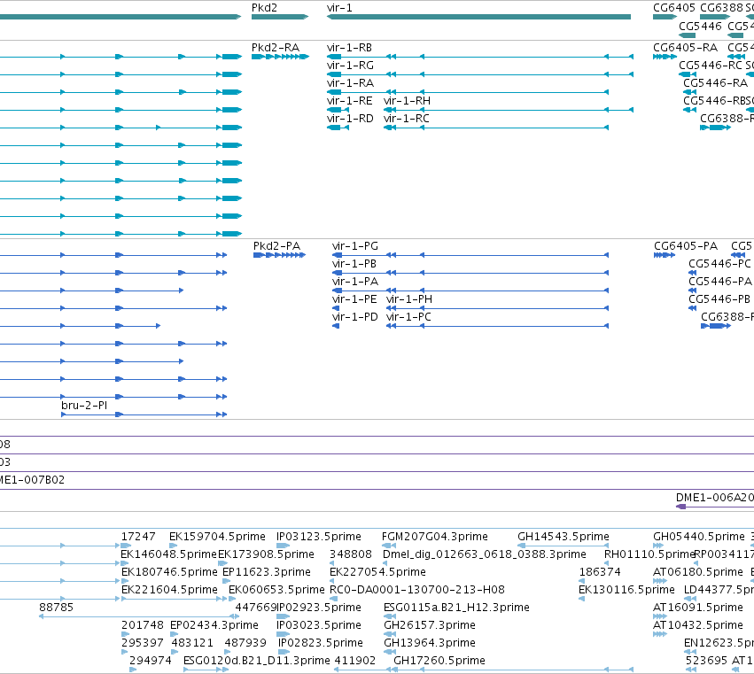Select transcript vir-1-RB

pos(349,48)
